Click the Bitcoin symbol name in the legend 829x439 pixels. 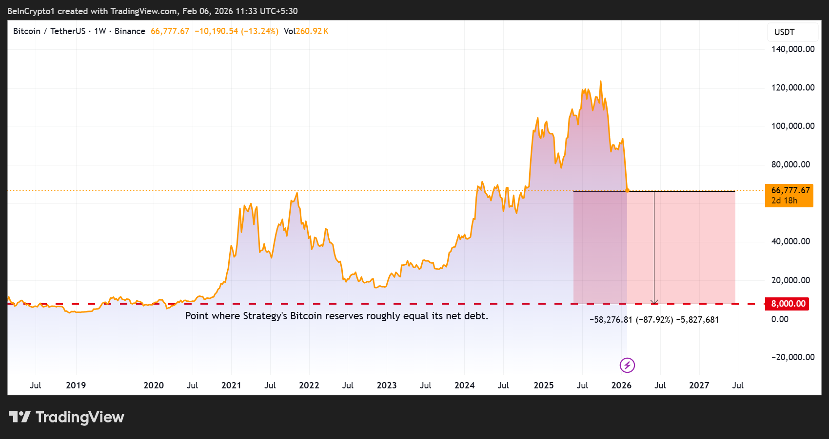pos(26,31)
